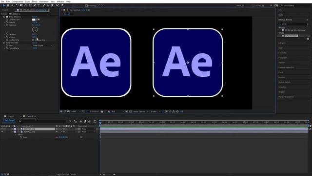Select the Selection arrow tool
312x176 pixels.
tap(3, 5)
